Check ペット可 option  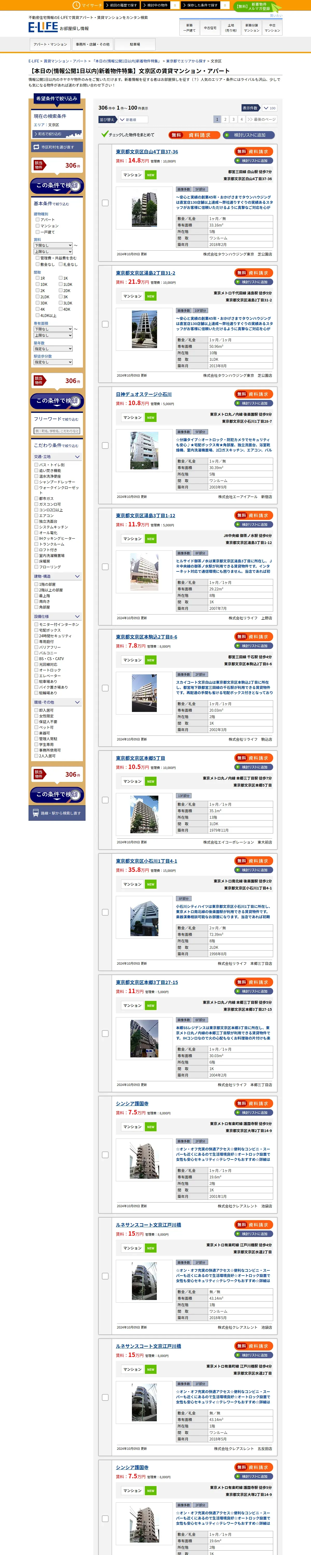pyautogui.click(x=36, y=727)
